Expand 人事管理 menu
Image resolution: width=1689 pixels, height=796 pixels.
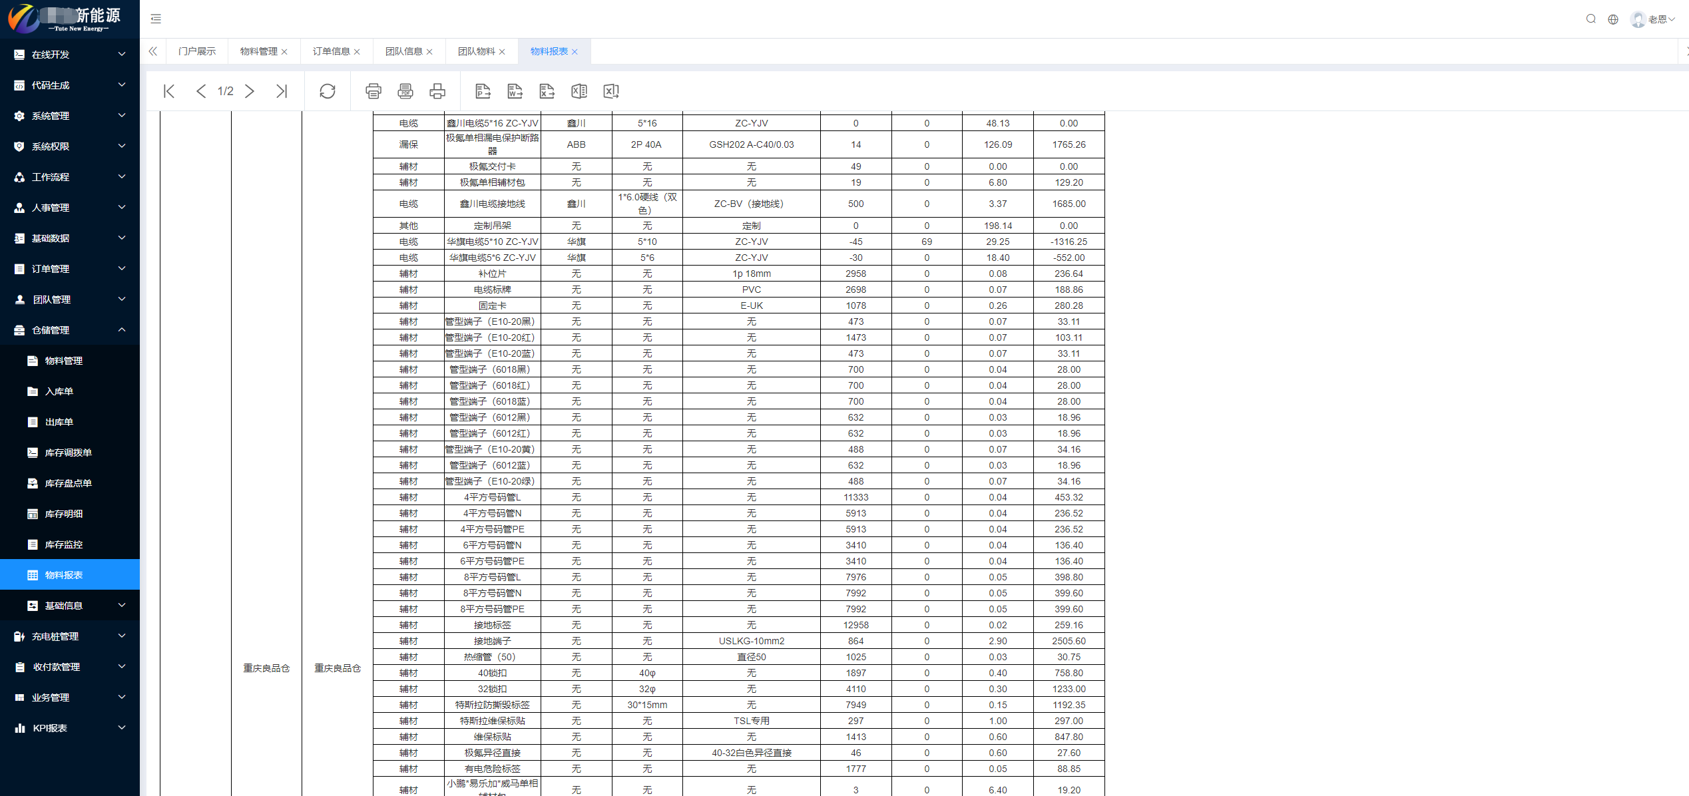pyautogui.click(x=70, y=208)
